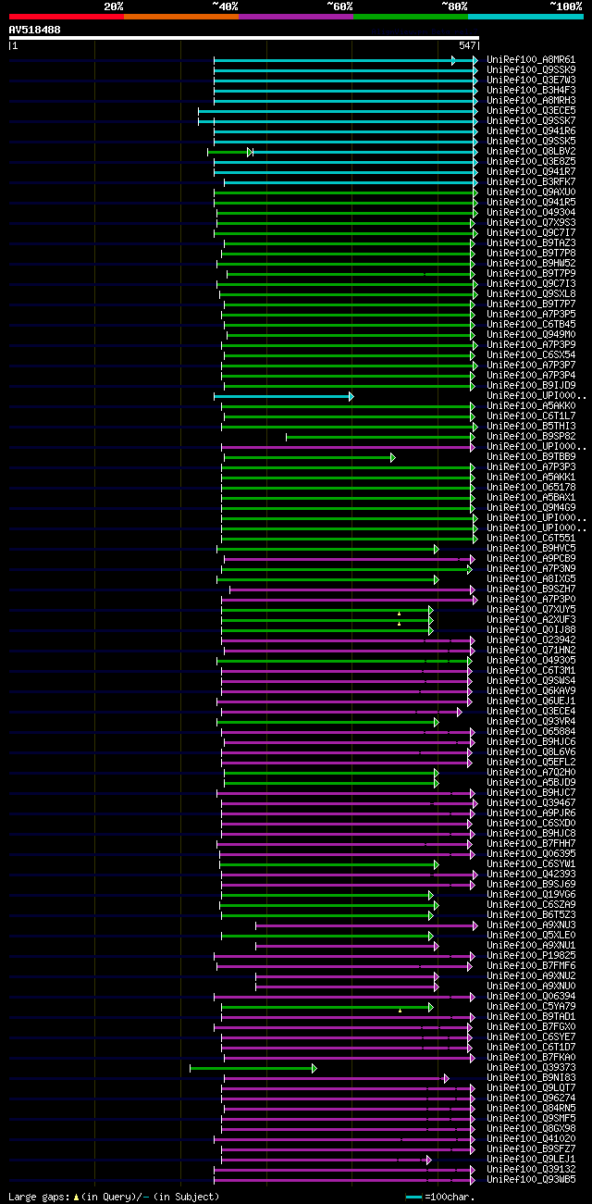Select the UniRef100_P19825 label
This screenshot has height=1204, width=592.
532,956
